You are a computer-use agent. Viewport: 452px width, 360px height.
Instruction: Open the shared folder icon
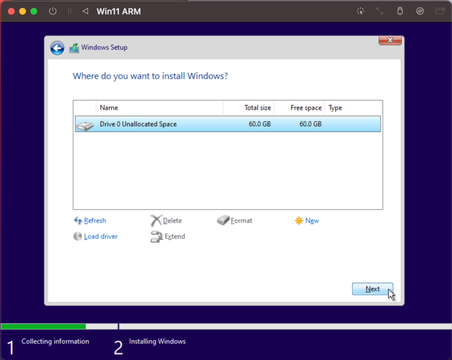(x=440, y=11)
